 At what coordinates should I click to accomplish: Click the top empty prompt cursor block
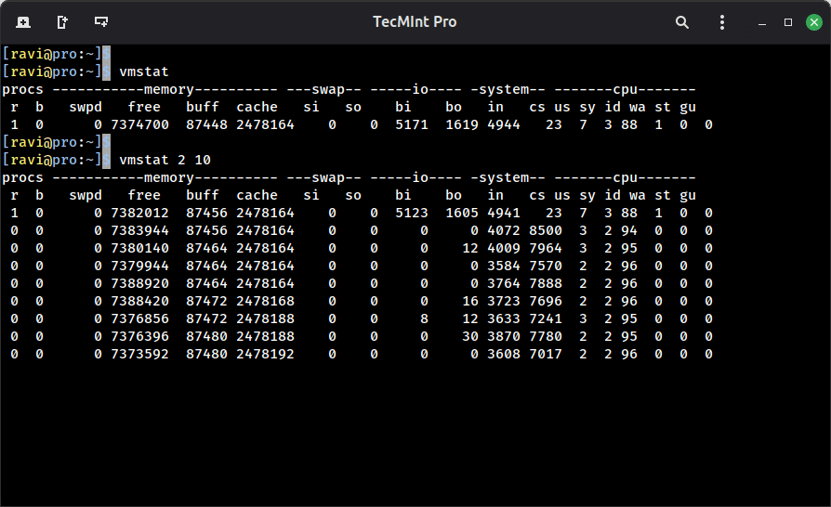[x=106, y=54]
